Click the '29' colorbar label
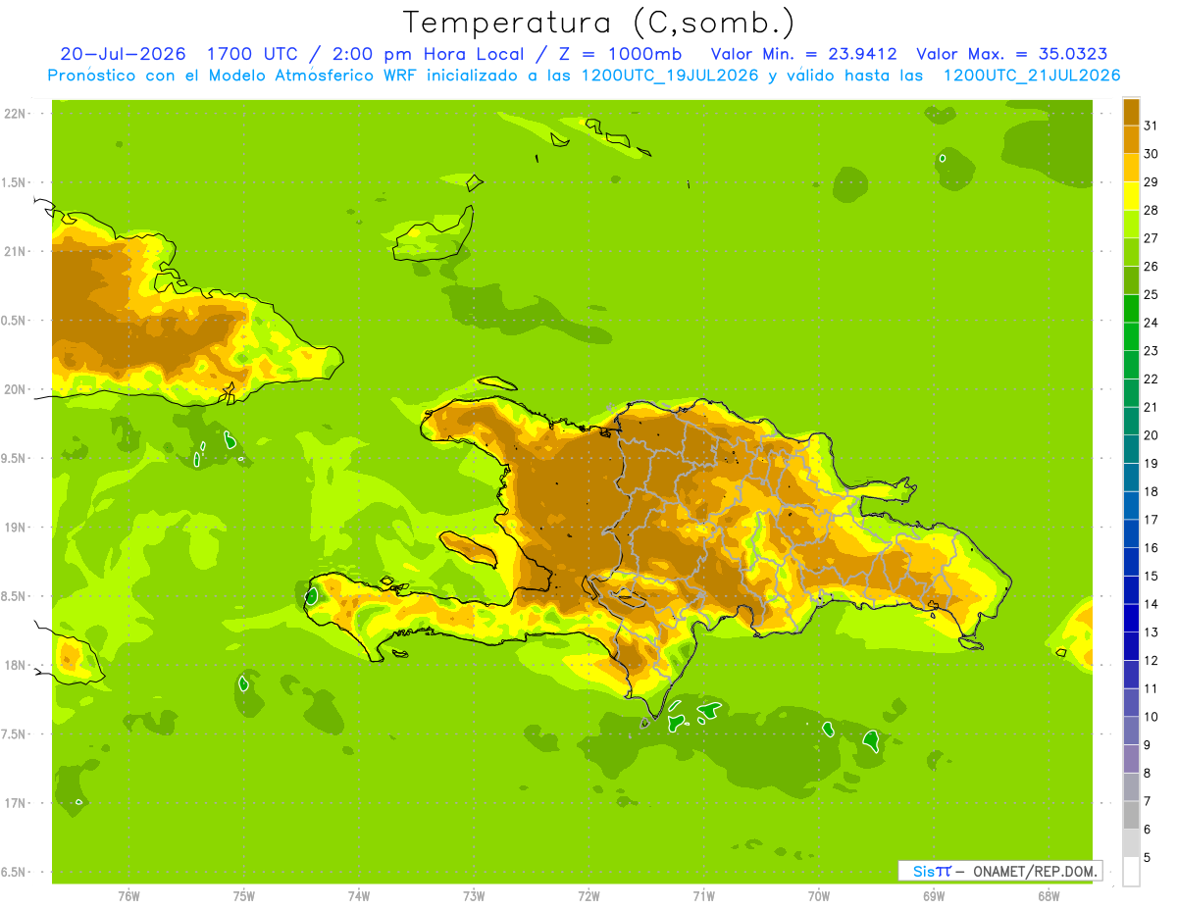This screenshot has width=1177, height=909. tap(1151, 182)
